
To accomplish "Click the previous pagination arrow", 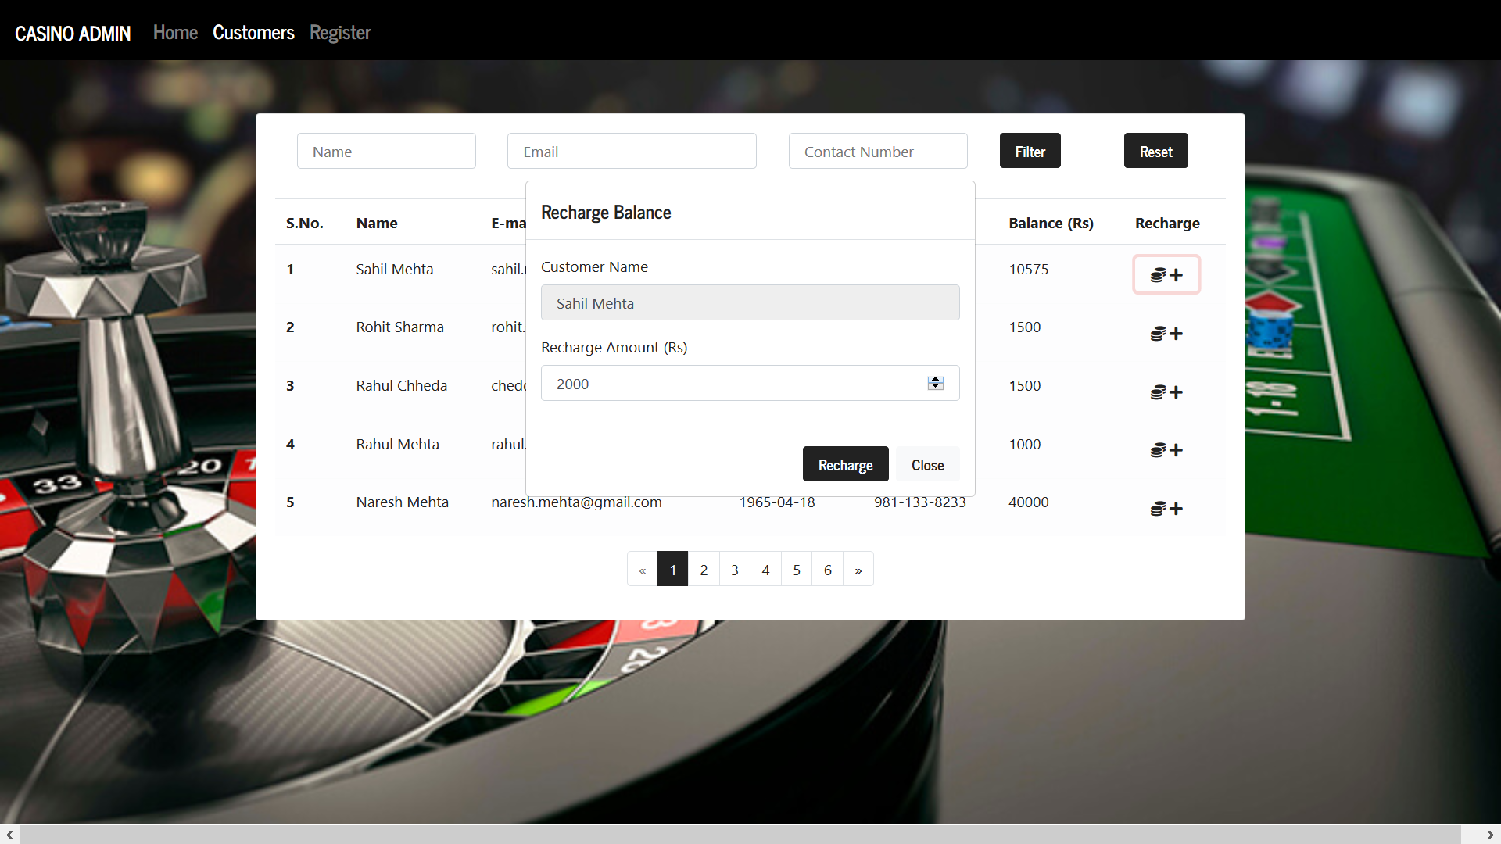I will 641,569.
